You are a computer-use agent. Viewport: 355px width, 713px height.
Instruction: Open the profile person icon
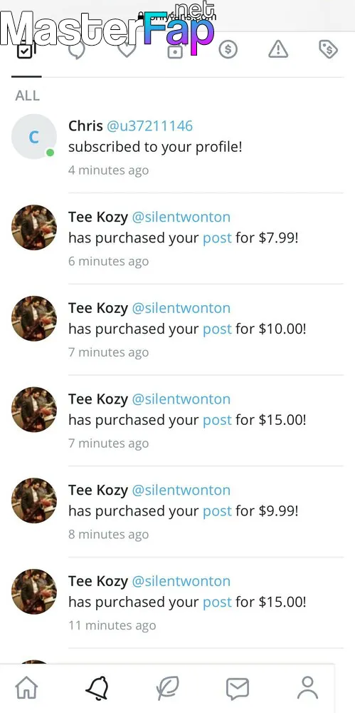point(308,688)
